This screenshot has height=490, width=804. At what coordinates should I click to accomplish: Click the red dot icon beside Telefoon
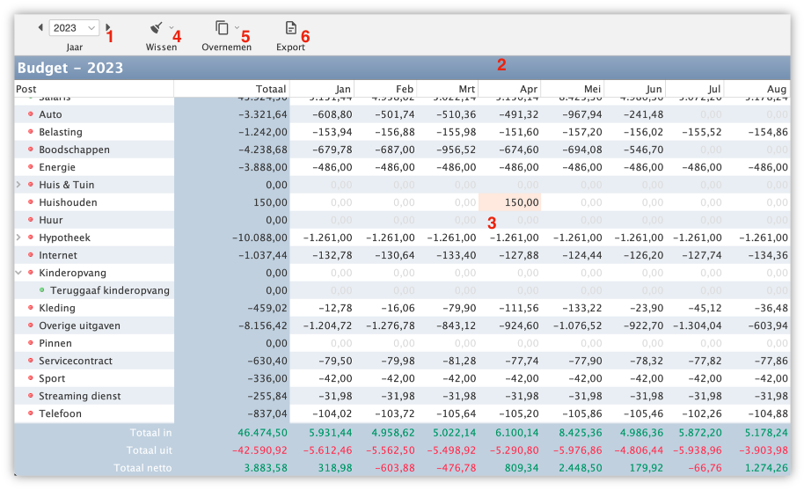[31, 413]
